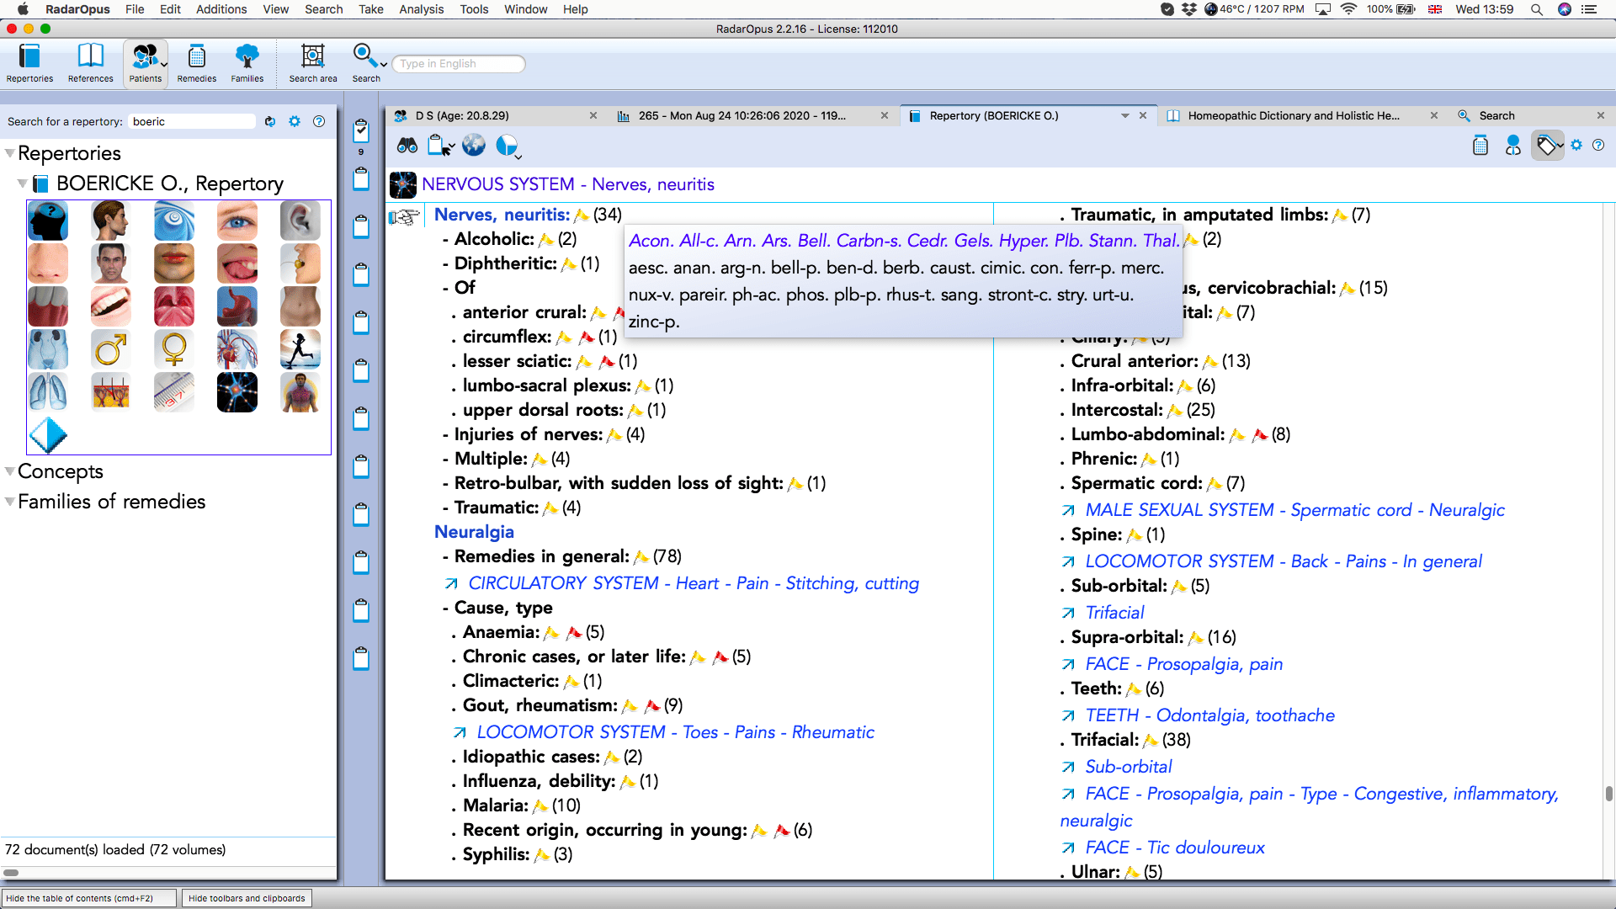The image size is (1616, 909).
Task: Open the Mind chapter question-head icon
Action: (48, 221)
